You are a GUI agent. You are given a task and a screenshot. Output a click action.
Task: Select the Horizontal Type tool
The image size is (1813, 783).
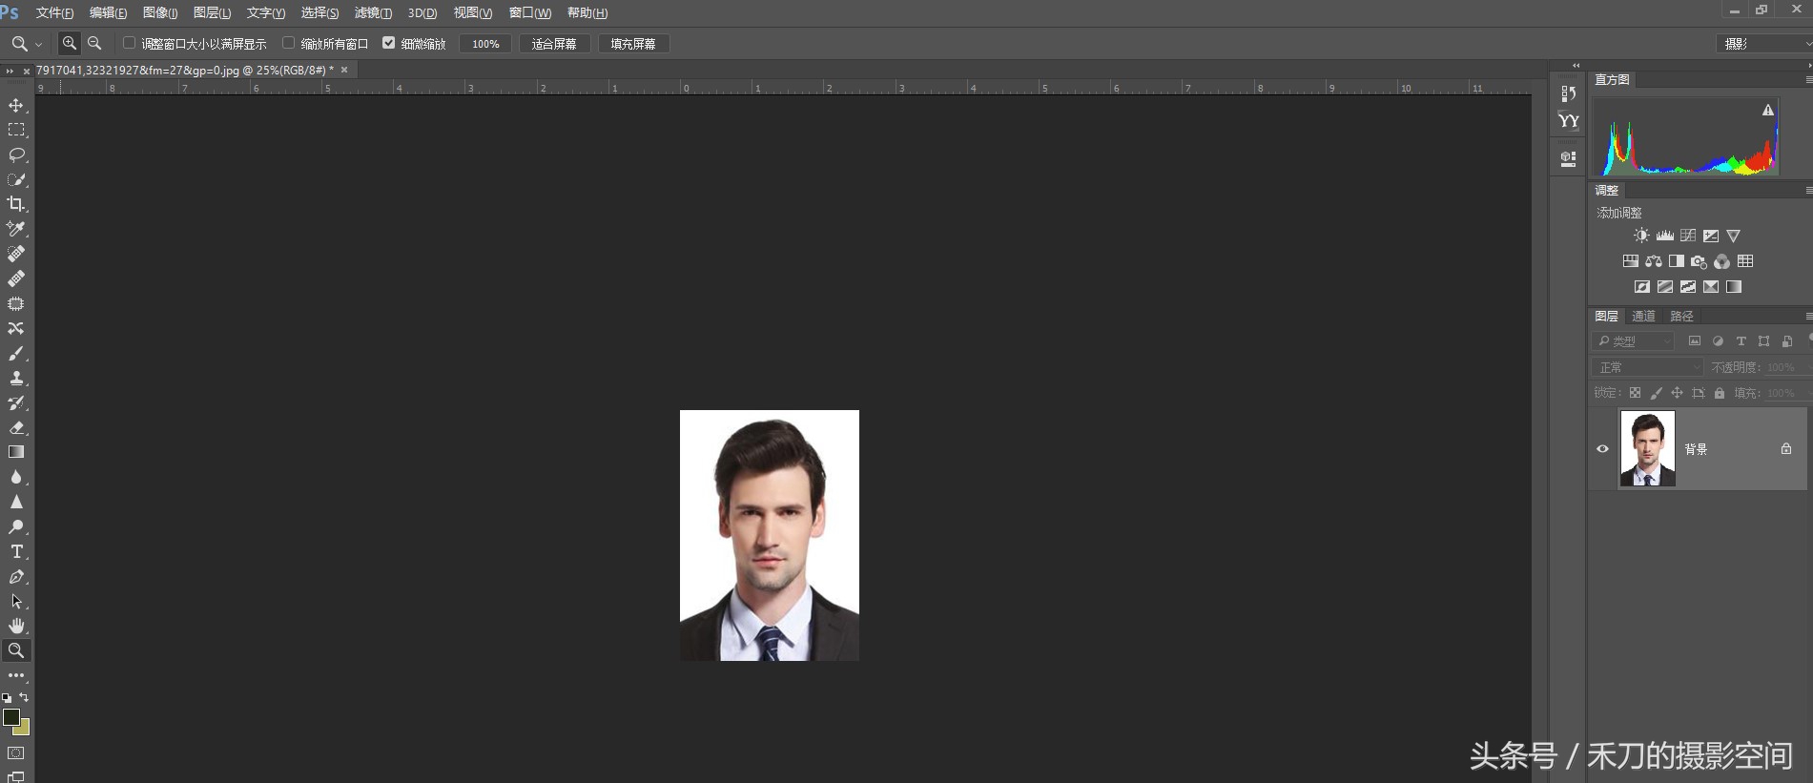pyautogui.click(x=16, y=551)
